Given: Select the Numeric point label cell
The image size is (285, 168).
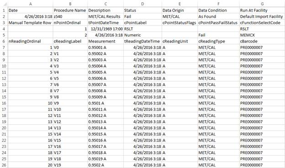Looking at the screenshot, I should [x=142, y=35].
